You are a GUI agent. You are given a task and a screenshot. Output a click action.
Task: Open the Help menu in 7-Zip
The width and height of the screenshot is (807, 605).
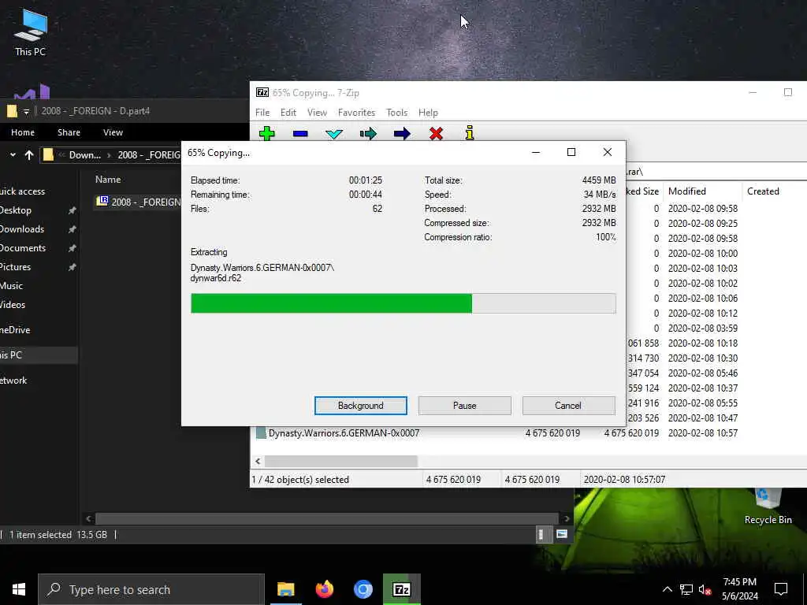428,112
